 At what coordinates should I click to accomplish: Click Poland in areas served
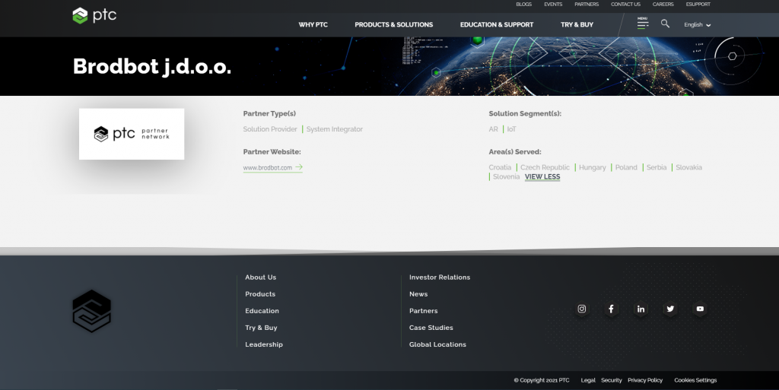(x=626, y=167)
